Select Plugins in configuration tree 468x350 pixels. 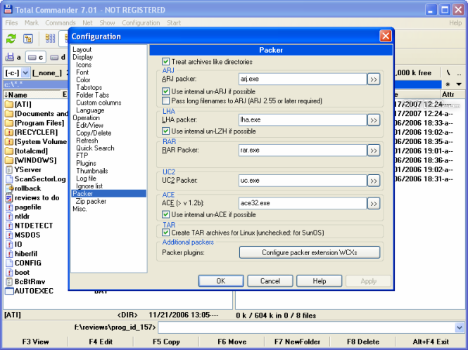pos(86,163)
